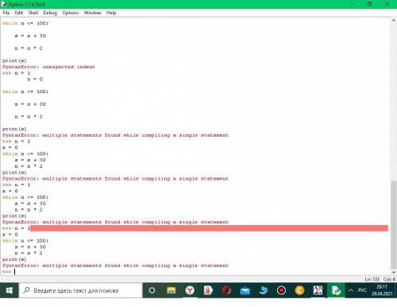Open the orange circular taskbar icon
The height and width of the screenshot is (307, 397).
[x=299, y=290]
